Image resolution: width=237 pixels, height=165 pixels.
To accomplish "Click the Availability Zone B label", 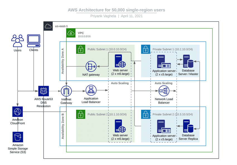I will (62, 126).
